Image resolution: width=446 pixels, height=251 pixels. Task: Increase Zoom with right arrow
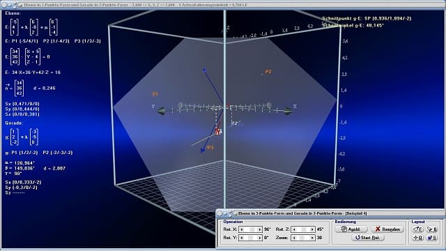pos(312,238)
